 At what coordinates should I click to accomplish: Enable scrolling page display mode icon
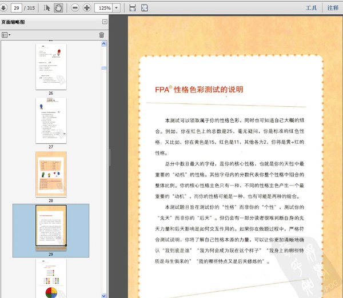click(133, 8)
